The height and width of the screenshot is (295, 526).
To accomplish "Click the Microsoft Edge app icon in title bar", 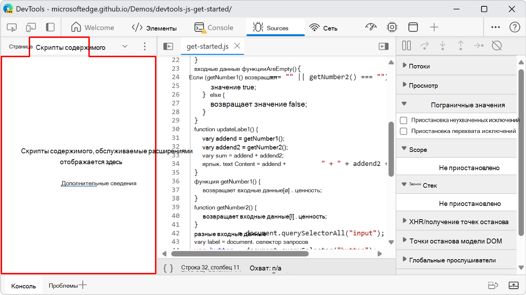I will point(8,9).
